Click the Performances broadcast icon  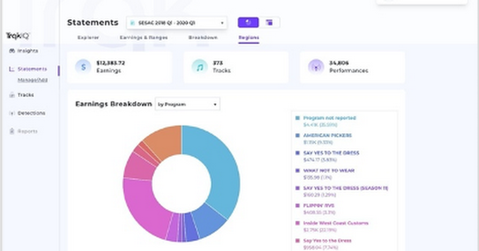(316, 67)
